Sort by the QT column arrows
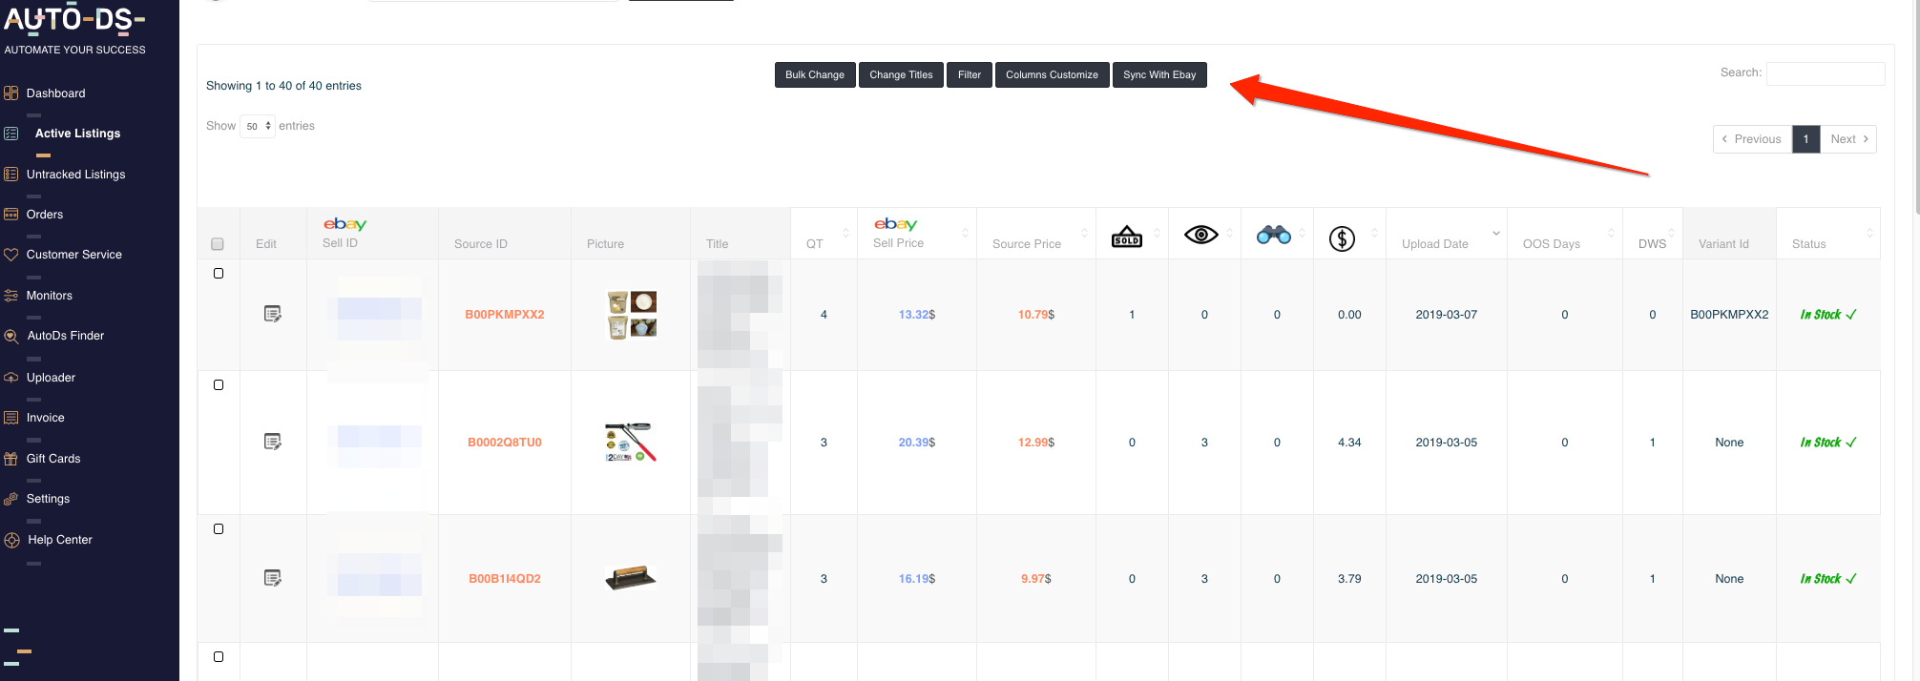This screenshot has height=681, width=1920. 845,234
